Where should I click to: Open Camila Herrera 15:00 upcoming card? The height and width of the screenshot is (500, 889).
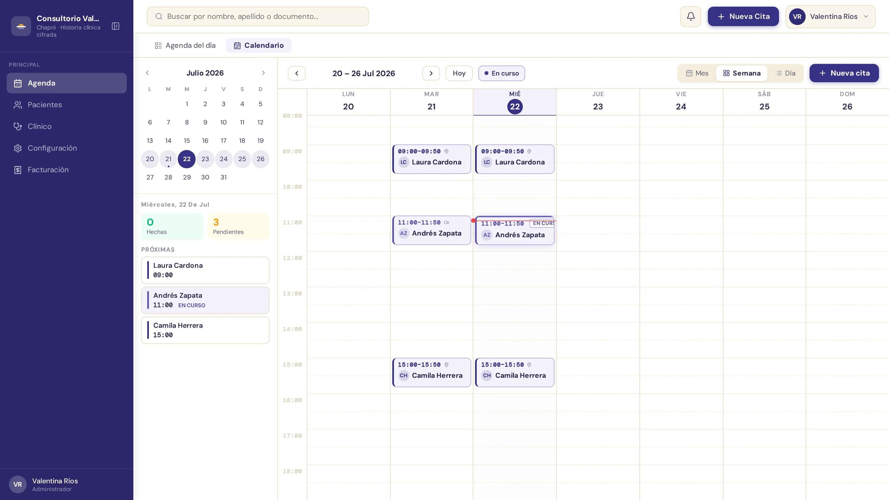(205, 330)
